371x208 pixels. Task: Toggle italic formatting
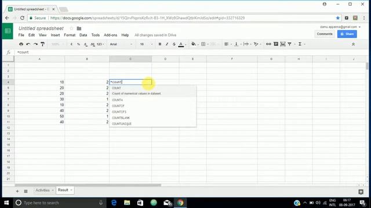(167, 44)
